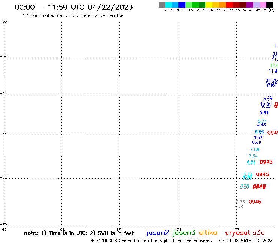Viewport: 278px width, 244px height.
Task: Select the light green 15 ft swatch
Action: pyautogui.click(x=189, y=5)
